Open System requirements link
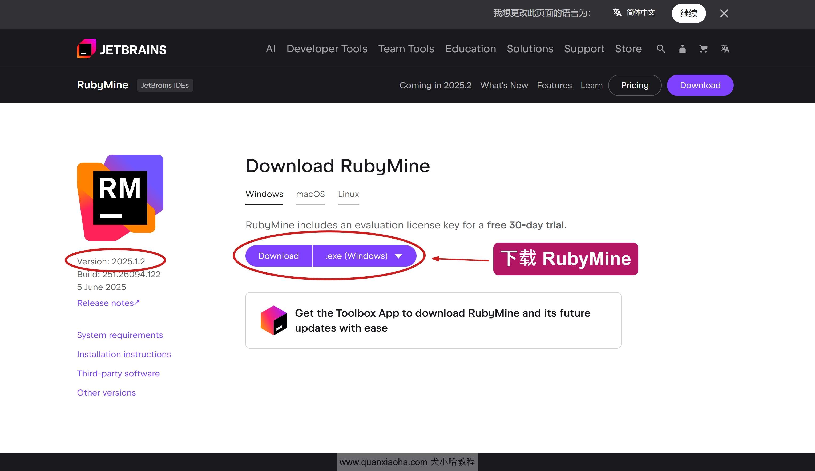 (x=120, y=335)
